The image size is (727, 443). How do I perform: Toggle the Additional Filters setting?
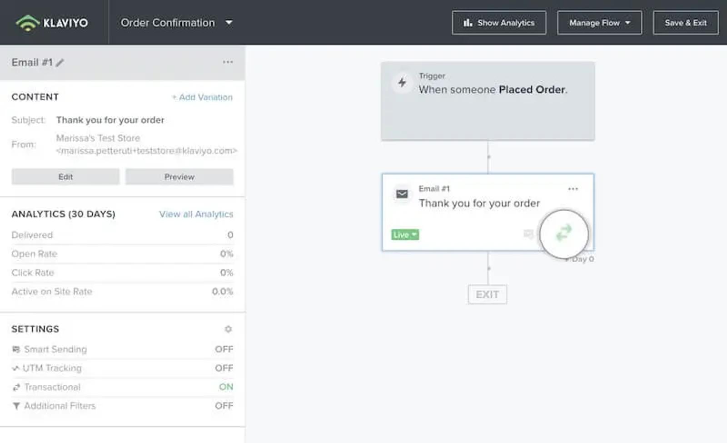(224, 405)
